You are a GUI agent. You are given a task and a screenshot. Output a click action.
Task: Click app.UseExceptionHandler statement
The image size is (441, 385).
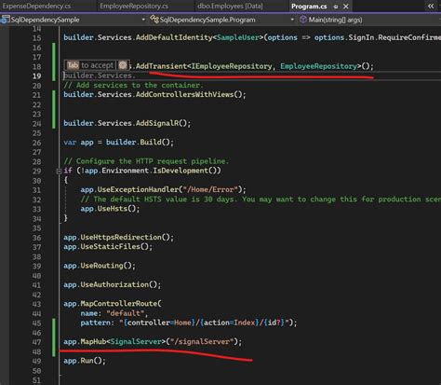[163, 189]
